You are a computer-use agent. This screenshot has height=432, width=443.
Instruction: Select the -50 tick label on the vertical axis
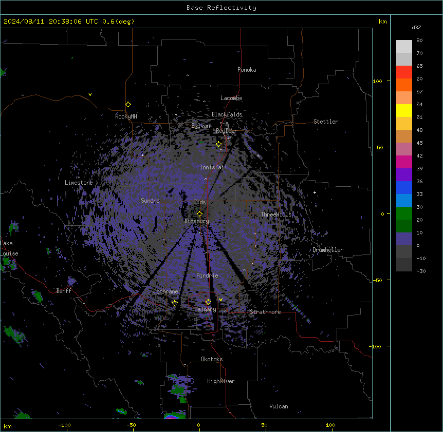pyautogui.click(x=377, y=280)
